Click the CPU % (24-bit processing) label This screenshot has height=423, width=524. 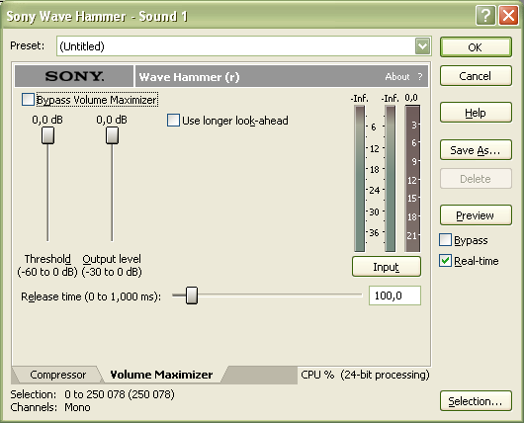[x=365, y=375]
